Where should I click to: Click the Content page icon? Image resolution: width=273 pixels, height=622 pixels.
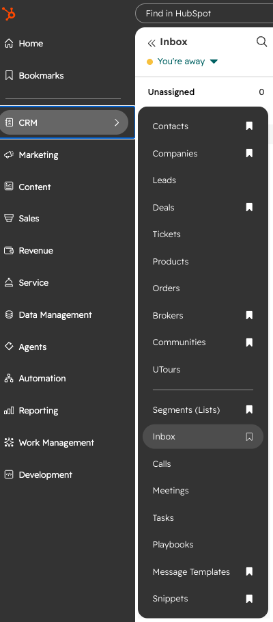click(x=9, y=187)
